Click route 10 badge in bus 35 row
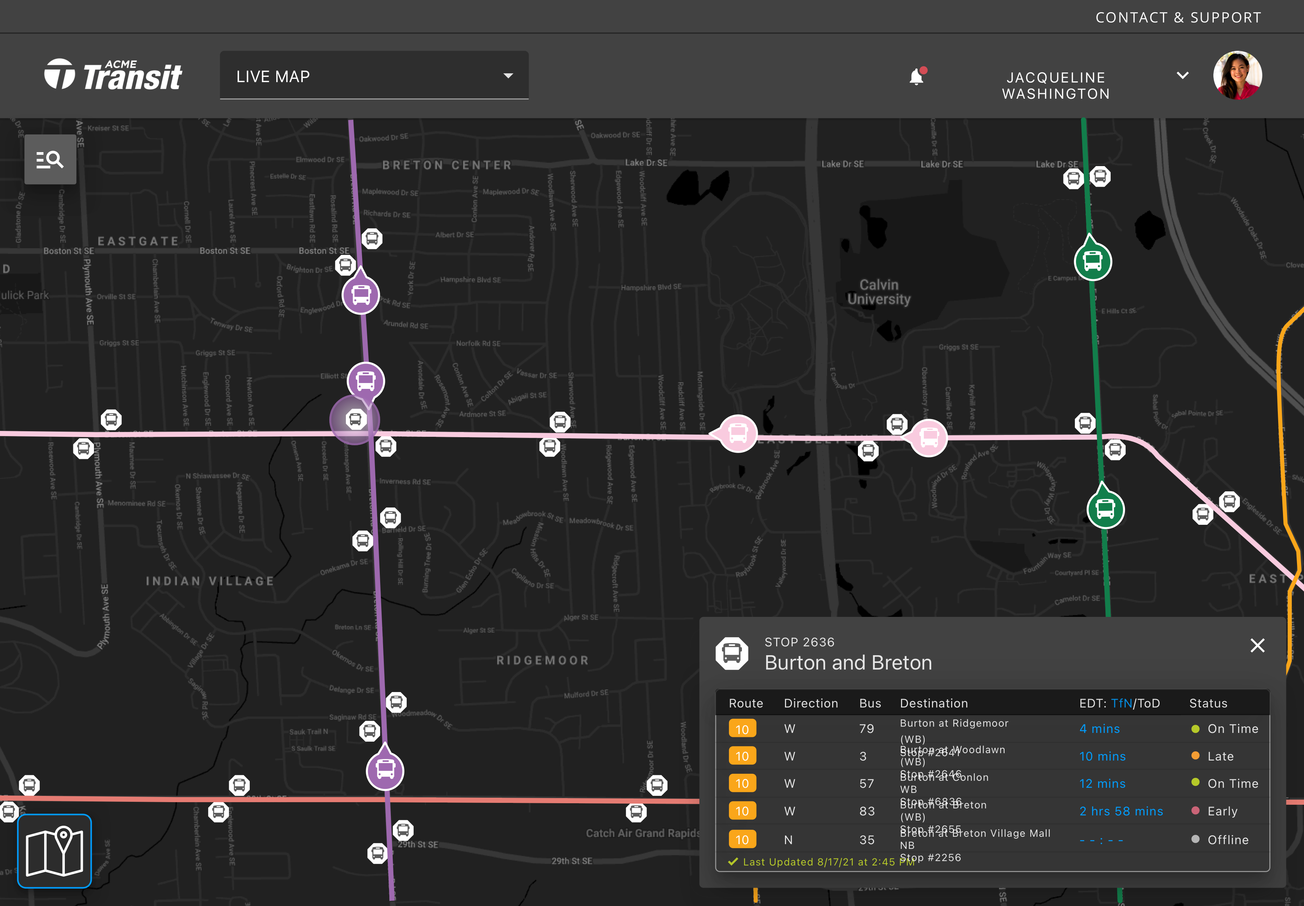 click(742, 840)
